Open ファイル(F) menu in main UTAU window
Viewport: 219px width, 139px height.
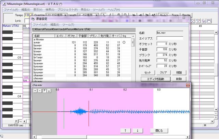point(11,10)
